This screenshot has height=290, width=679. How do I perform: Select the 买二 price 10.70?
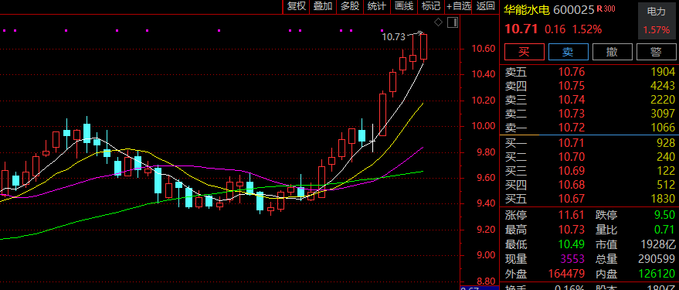571,156
